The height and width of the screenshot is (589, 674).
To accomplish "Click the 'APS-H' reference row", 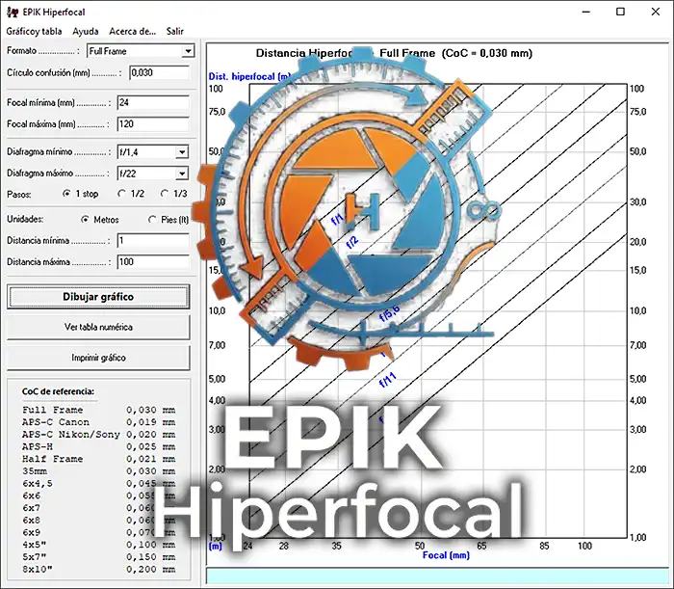I will pyautogui.click(x=99, y=446).
